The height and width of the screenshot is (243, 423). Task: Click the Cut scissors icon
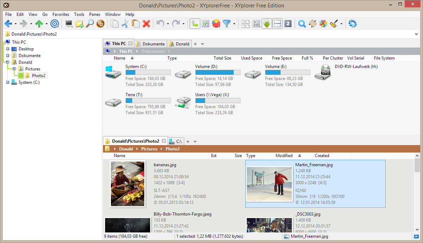pyautogui.click(x=125, y=24)
